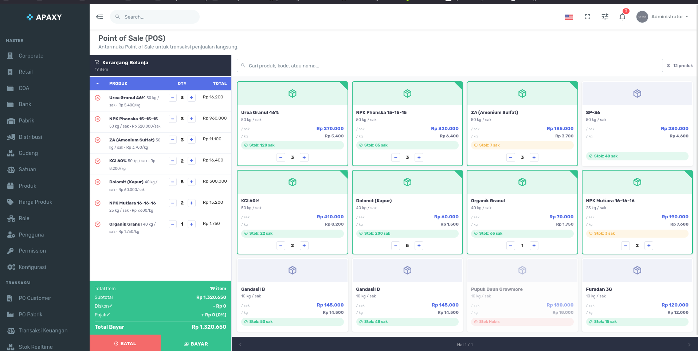Edit Pajak with its pencil icon
The height and width of the screenshot is (351, 698).
[x=108, y=315]
